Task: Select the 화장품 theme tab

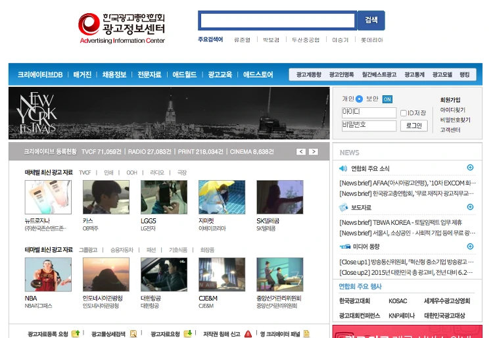Action: 207,250
